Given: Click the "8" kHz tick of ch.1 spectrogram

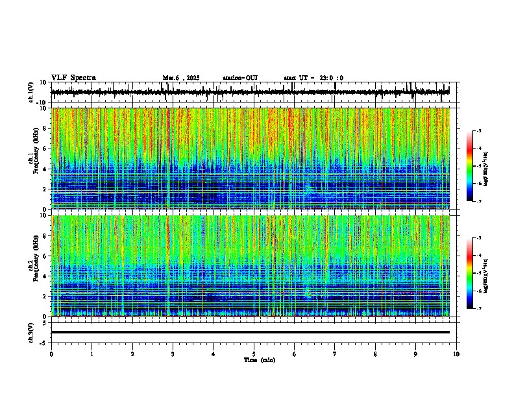Looking at the screenshot, I should point(45,128).
